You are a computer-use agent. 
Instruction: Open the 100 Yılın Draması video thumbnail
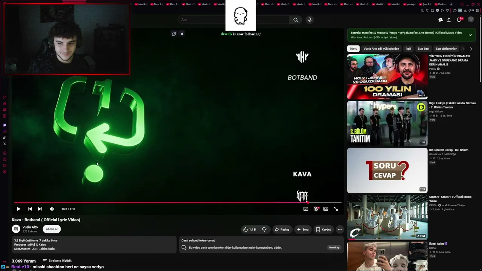pyautogui.click(x=387, y=77)
